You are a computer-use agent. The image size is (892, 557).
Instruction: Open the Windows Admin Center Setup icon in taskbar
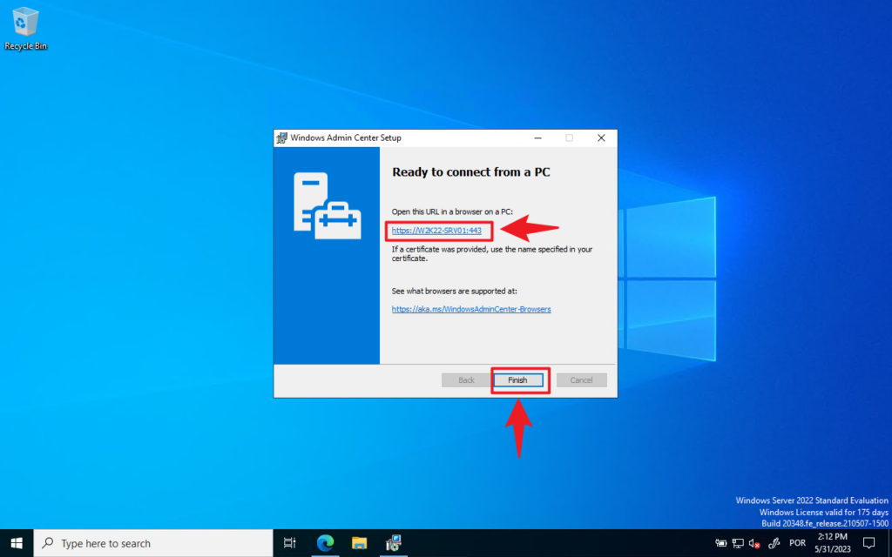click(x=392, y=542)
